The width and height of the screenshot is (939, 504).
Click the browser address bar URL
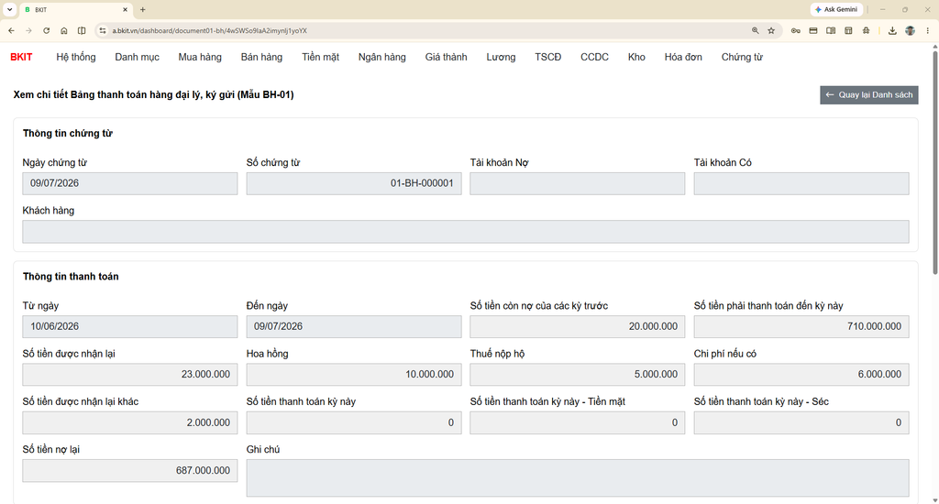[x=210, y=30]
